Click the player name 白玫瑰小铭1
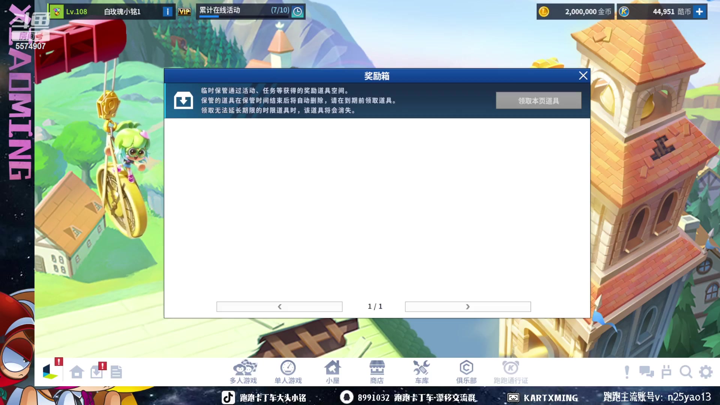This screenshot has height=405, width=720. 122,12
